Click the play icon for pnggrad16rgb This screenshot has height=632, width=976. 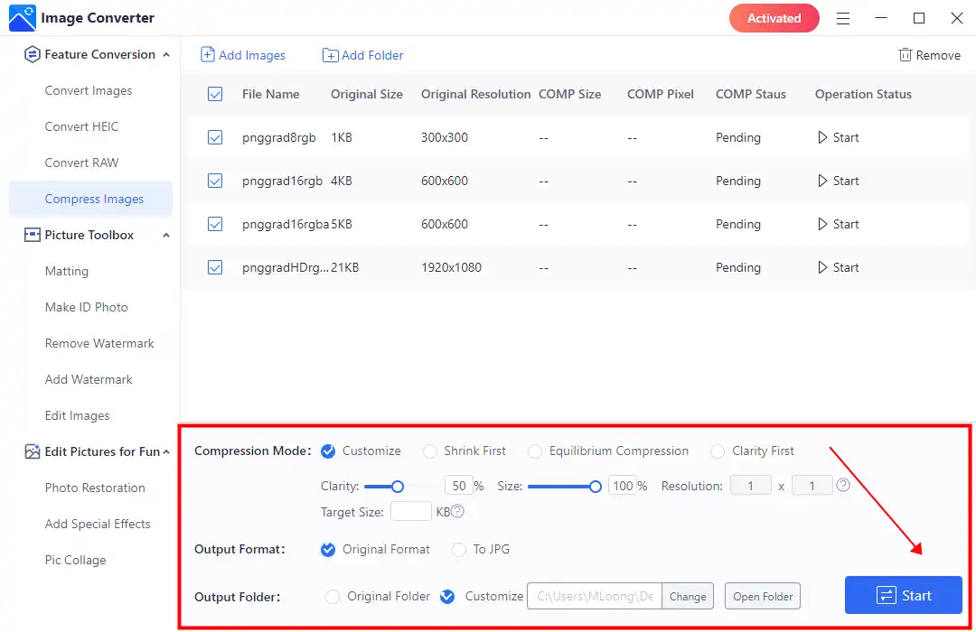point(822,181)
